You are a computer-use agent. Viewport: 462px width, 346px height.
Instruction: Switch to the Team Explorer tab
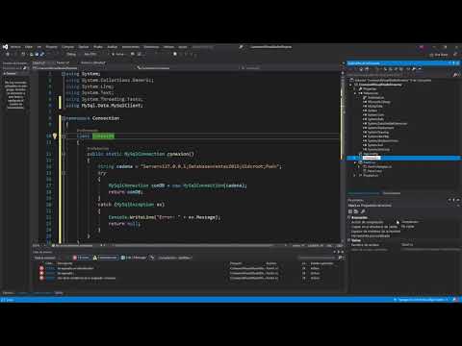click(x=392, y=193)
